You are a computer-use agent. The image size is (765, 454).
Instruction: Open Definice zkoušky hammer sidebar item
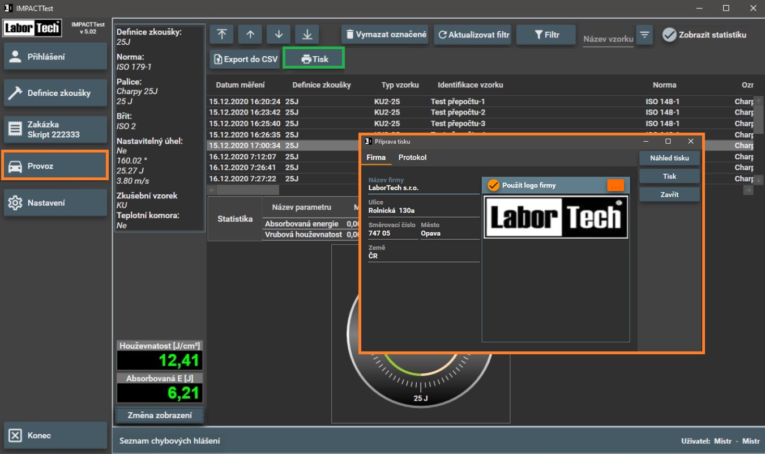point(55,93)
